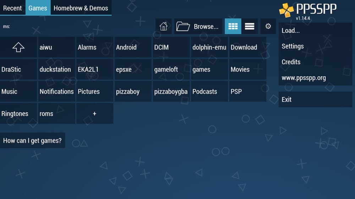Open the games folder
Viewport: 355px width, 199px height.
pos(209,69)
